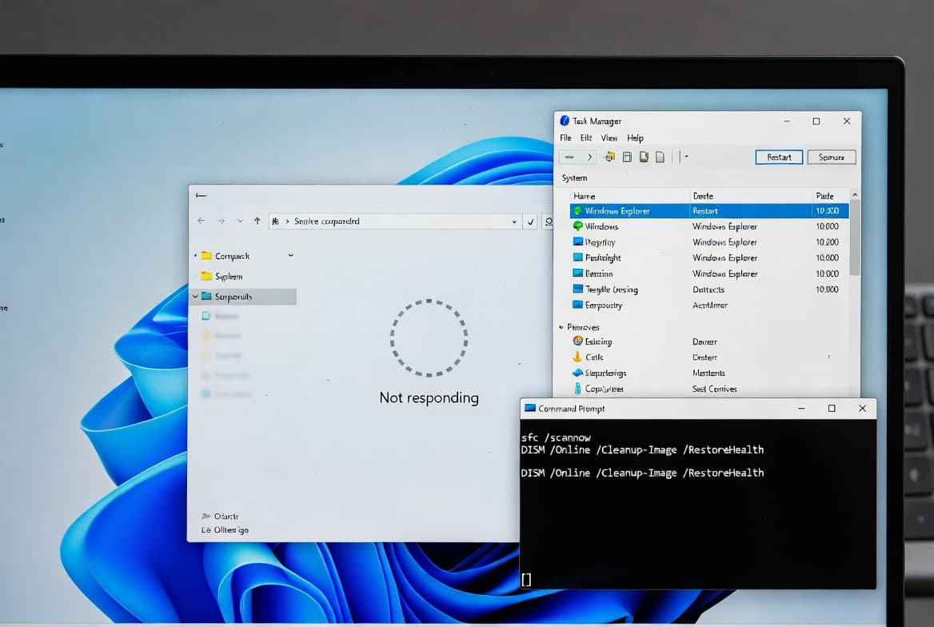934x627 pixels.
Task: Click the Restart button in Task Manager
Action: click(x=779, y=158)
